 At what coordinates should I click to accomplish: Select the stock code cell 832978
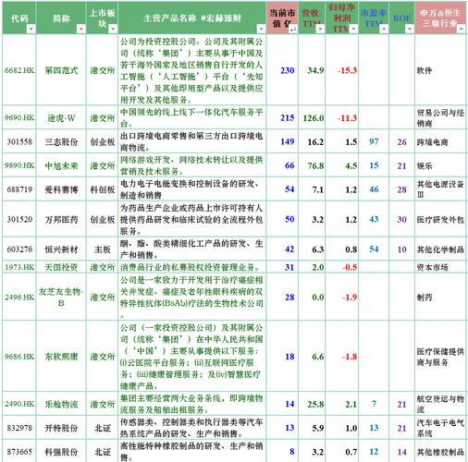[x=19, y=428]
